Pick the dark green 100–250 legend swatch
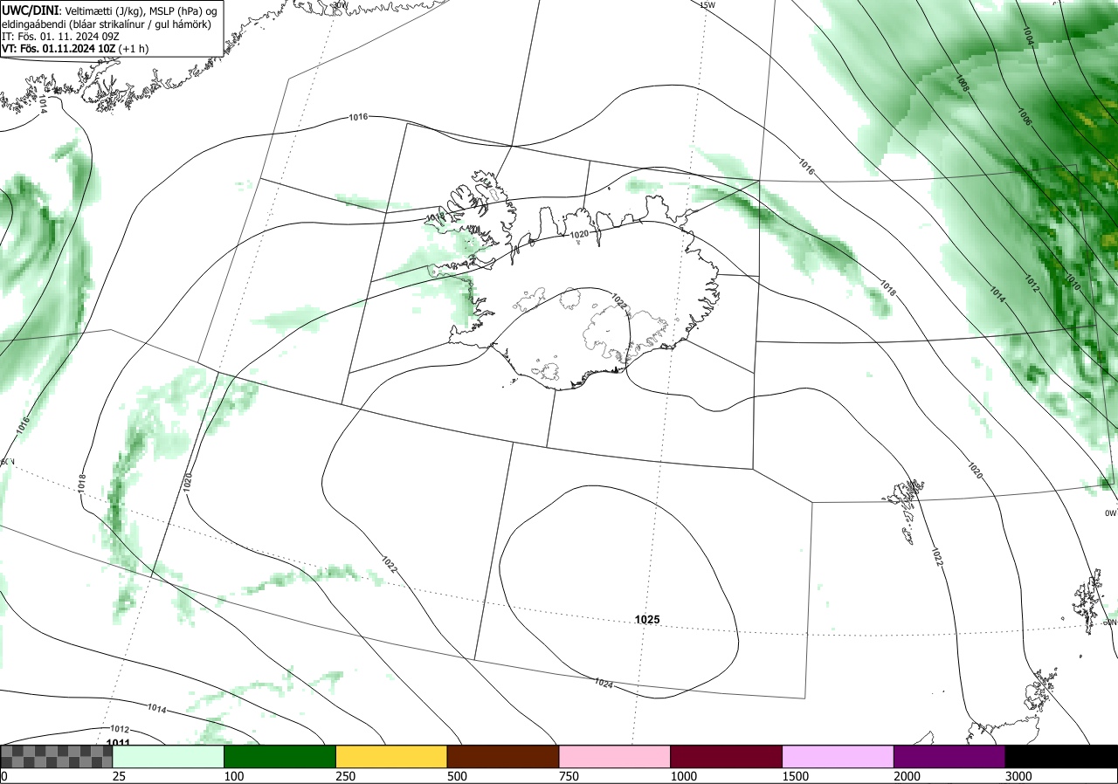This screenshot has width=1118, height=784. 280,756
